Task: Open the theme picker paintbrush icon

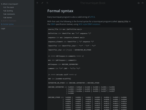Action: (42, 3)
